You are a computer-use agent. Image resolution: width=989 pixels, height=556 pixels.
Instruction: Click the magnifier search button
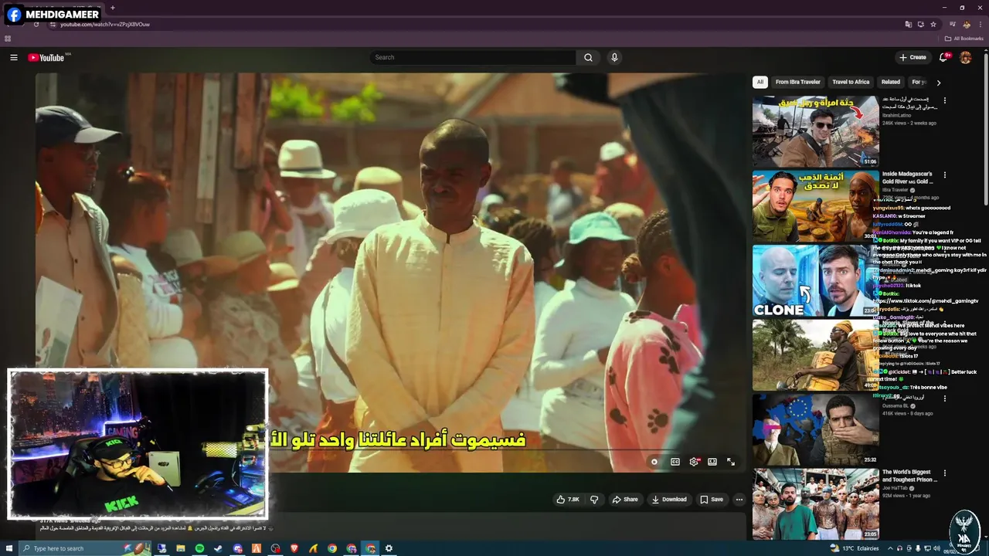tap(588, 57)
